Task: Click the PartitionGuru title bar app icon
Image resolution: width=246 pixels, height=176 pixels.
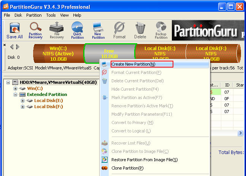Action: pyautogui.click(x=6, y=6)
